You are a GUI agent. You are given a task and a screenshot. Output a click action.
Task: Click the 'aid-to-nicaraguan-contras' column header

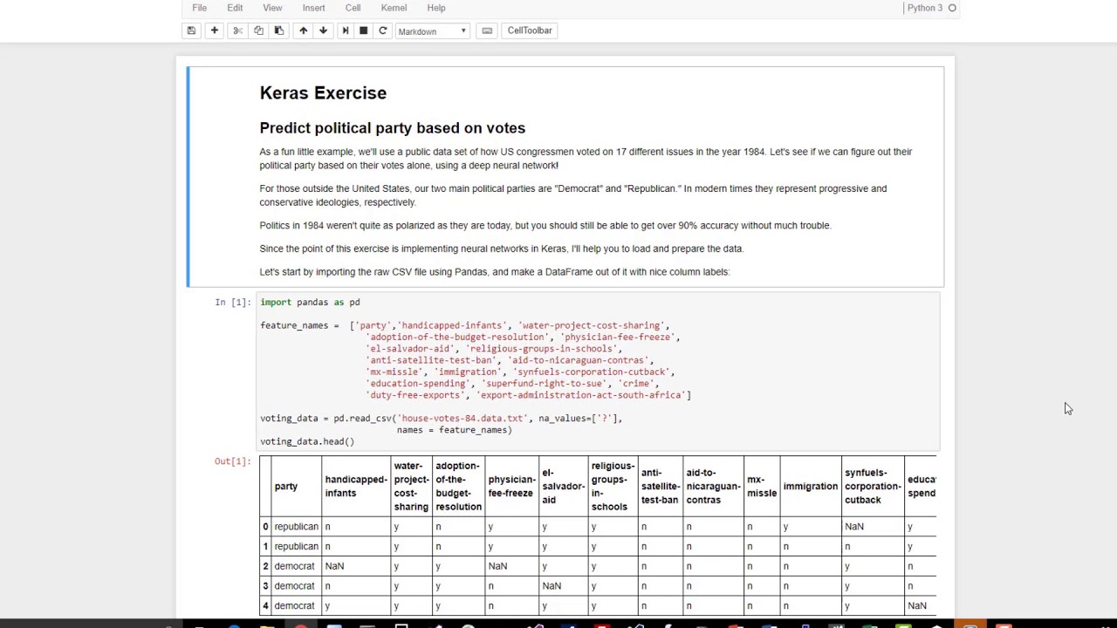713,487
